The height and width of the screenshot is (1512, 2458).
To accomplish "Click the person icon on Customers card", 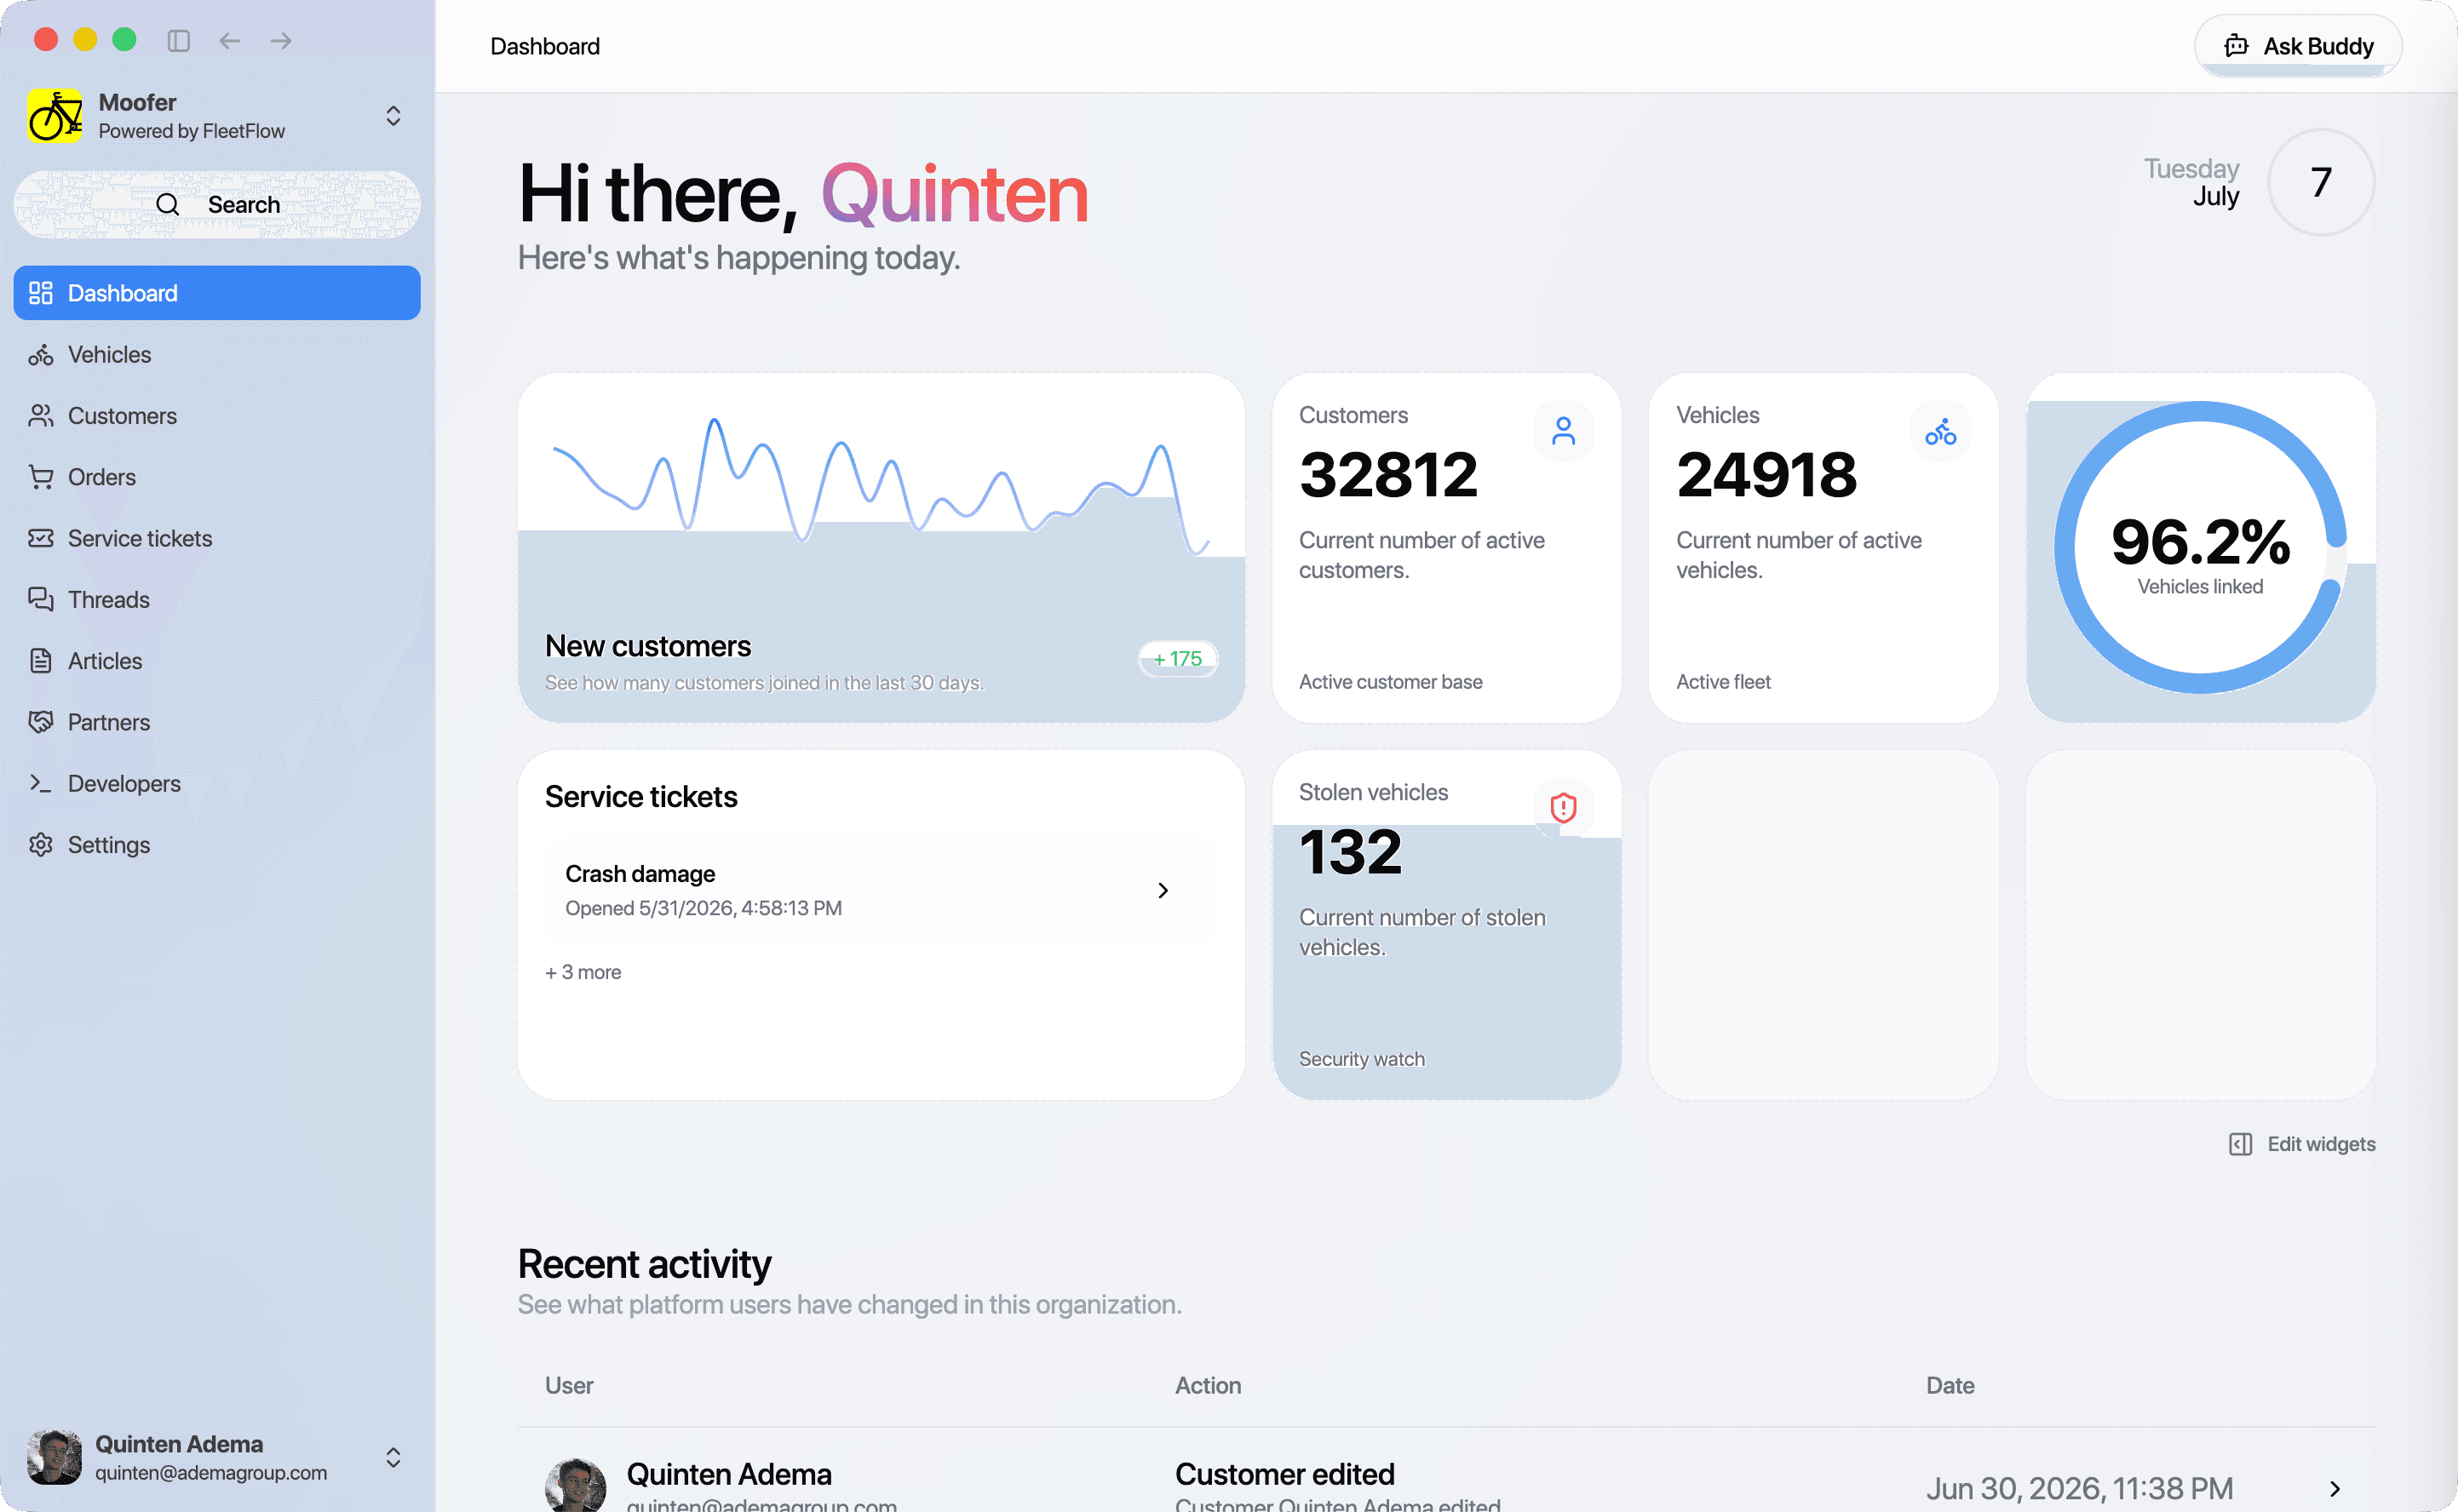I will tap(1563, 431).
